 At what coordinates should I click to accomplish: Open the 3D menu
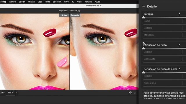(73, 2)
